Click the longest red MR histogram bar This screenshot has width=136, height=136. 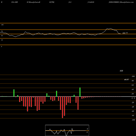coord(63,107)
